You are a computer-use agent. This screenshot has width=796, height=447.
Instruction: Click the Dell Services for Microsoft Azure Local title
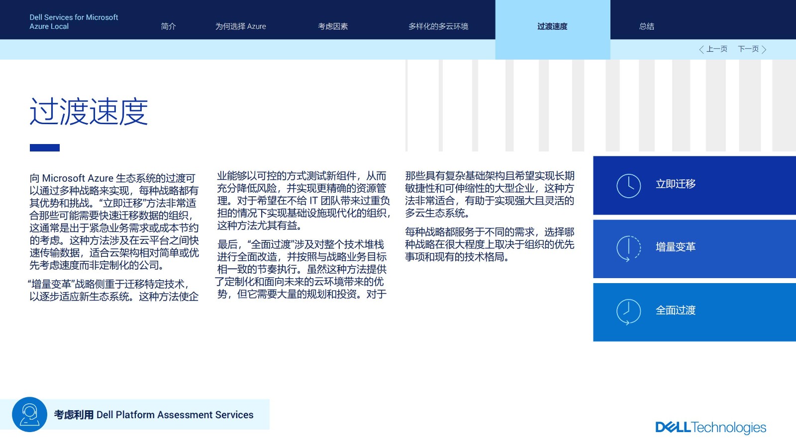click(74, 22)
